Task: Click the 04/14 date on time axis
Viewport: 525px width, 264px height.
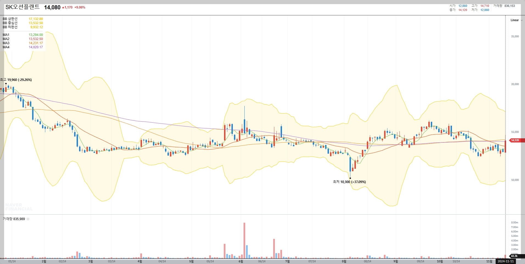Action: point(162,262)
